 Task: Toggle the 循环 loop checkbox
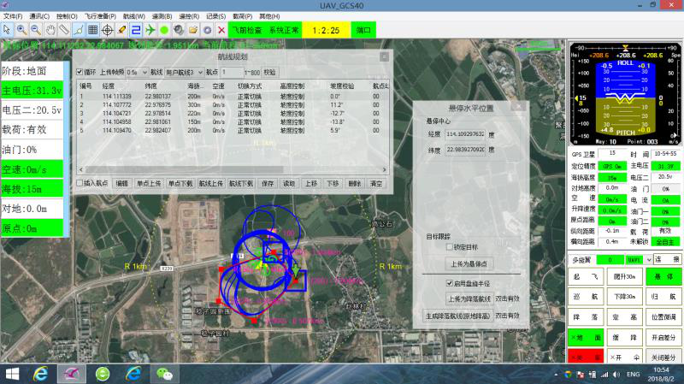tap(80, 73)
